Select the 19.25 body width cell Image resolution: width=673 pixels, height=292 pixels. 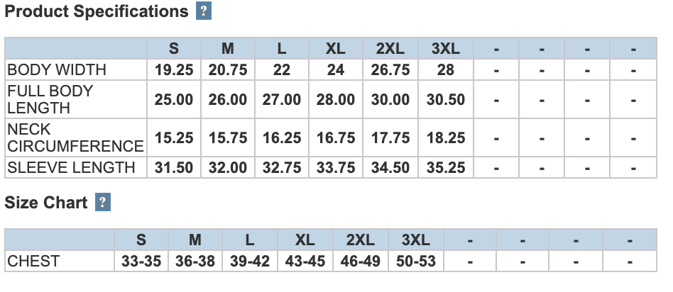coord(174,70)
